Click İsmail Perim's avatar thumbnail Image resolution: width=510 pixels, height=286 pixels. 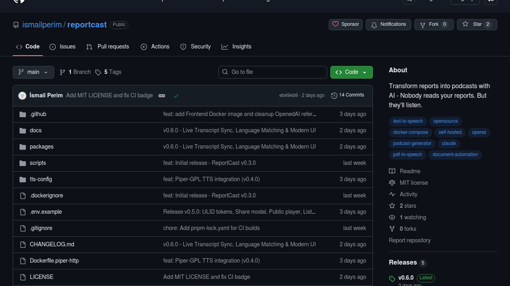pos(22,96)
